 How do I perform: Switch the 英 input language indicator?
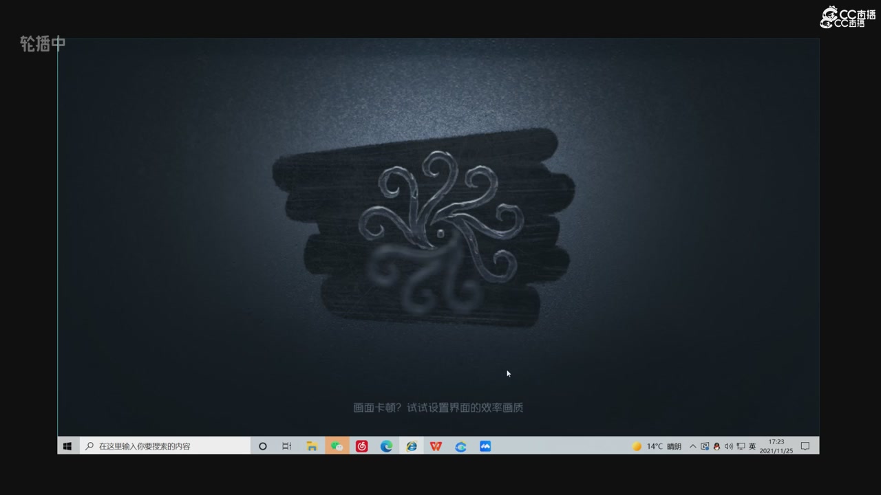[752, 446]
